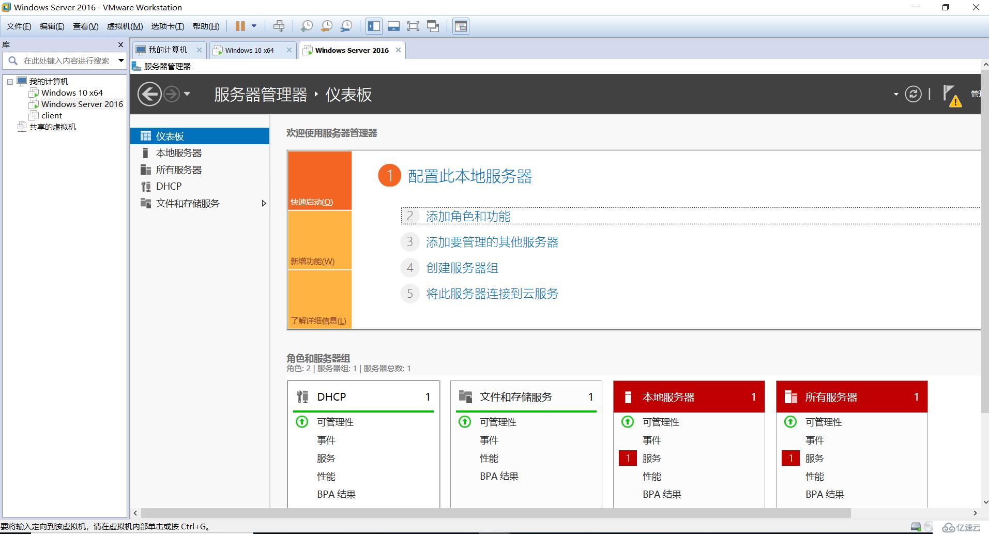
Task: Open the 查看(V) menu
Action: [x=86, y=26]
